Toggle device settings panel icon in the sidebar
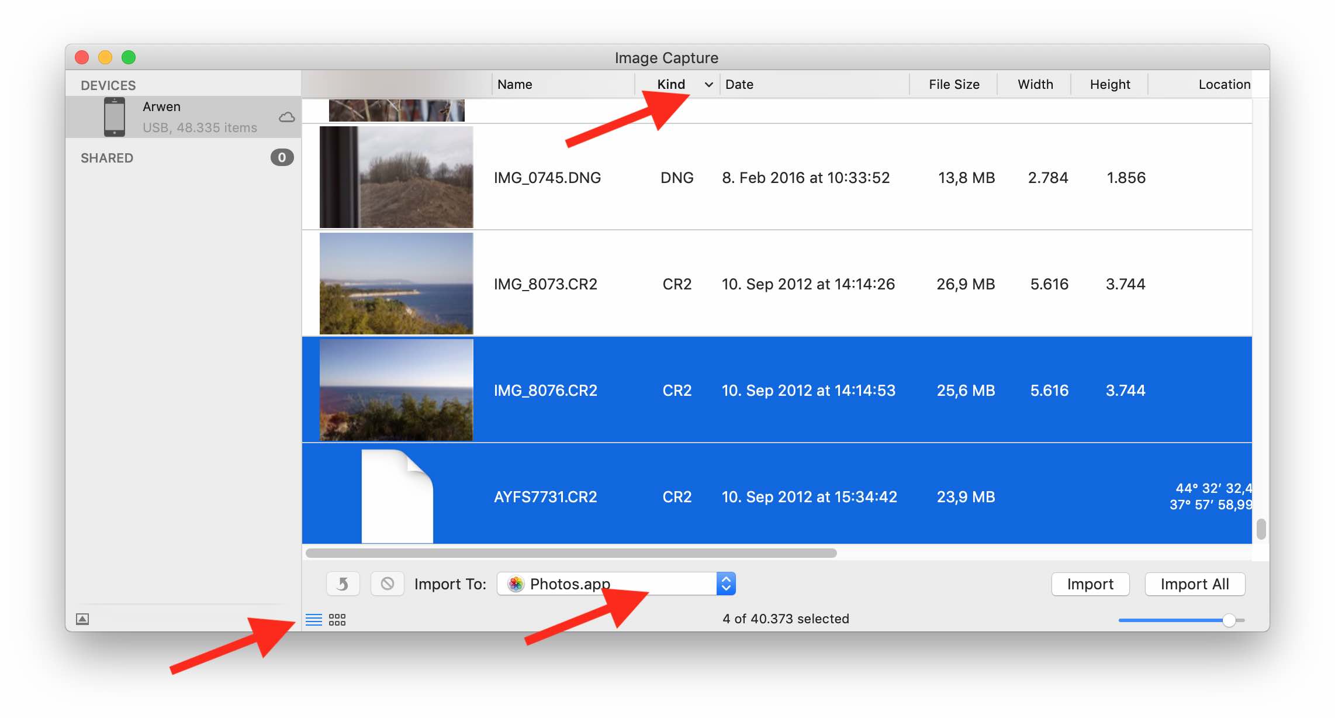 (x=82, y=619)
